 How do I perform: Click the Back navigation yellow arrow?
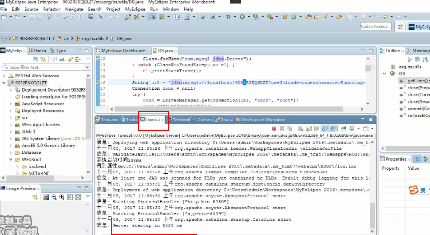tap(385, 17)
